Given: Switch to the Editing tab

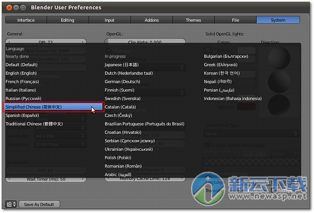Looking at the screenshot, I should tap(68, 20).
